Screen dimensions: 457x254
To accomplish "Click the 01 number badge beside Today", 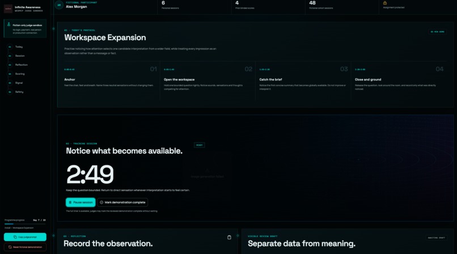I will [10, 46].
